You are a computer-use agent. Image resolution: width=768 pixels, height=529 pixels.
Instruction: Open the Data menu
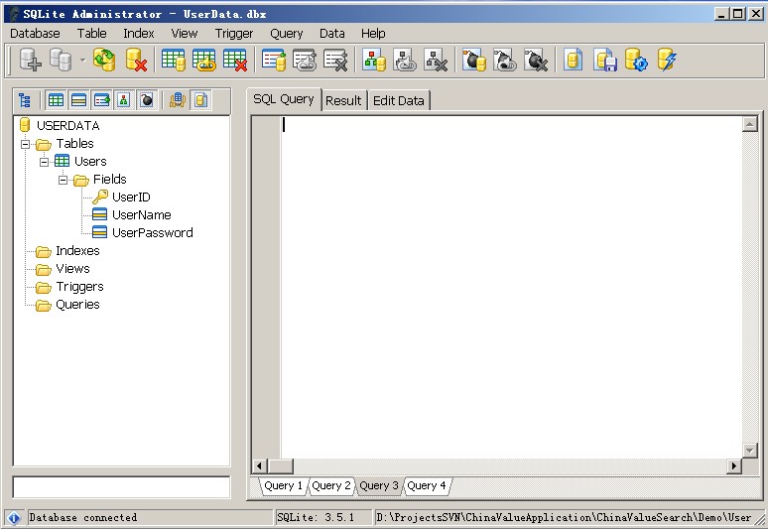click(332, 34)
